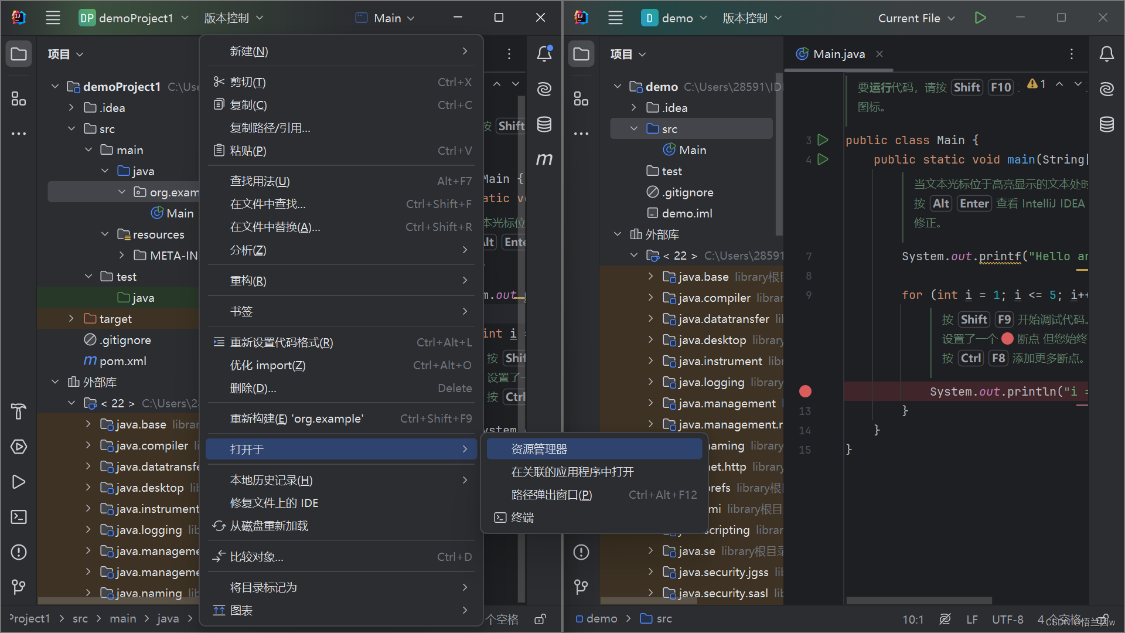The width and height of the screenshot is (1125, 633).
Task: Collapse external libraries node in demo window
Action: [618, 234]
